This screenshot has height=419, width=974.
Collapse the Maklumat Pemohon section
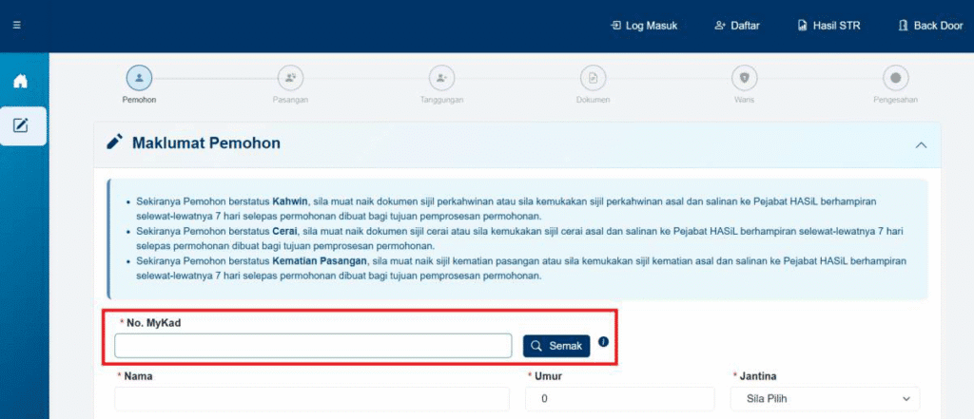[920, 144]
